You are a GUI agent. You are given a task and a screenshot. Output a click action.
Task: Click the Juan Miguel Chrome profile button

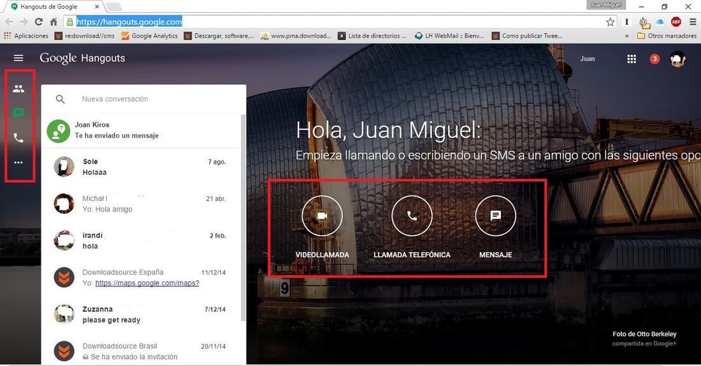[x=606, y=5]
